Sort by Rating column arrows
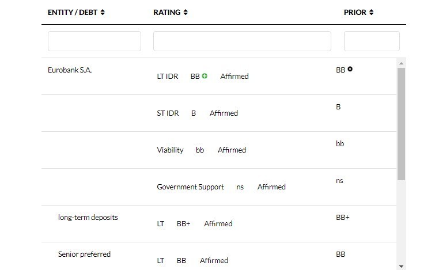This screenshot has width=435, height=270. click(186, 13)
